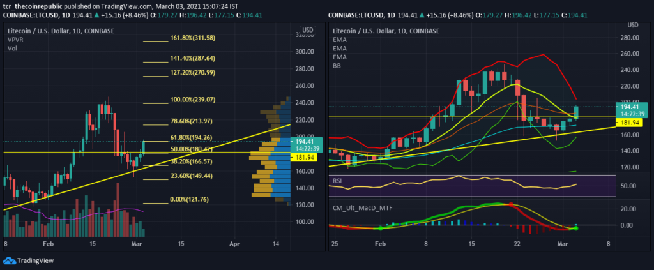
Task: Click the 194.41 current price tag on right chart
Action: point(632,110)
